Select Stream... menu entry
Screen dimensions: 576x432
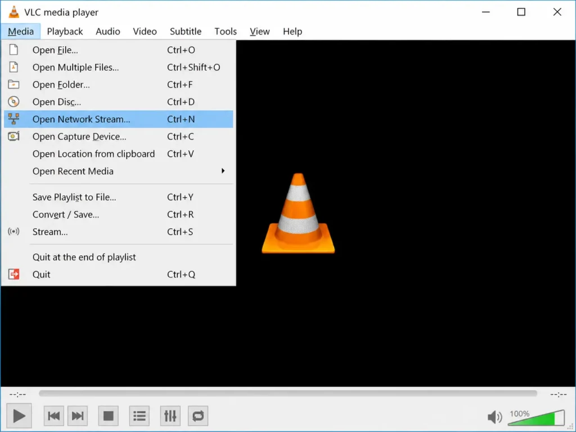(x=118, y=231)
